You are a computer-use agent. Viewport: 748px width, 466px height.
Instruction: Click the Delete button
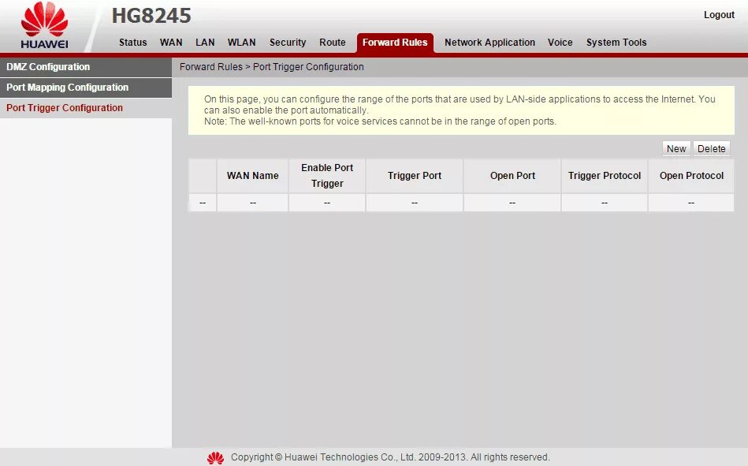711,148
